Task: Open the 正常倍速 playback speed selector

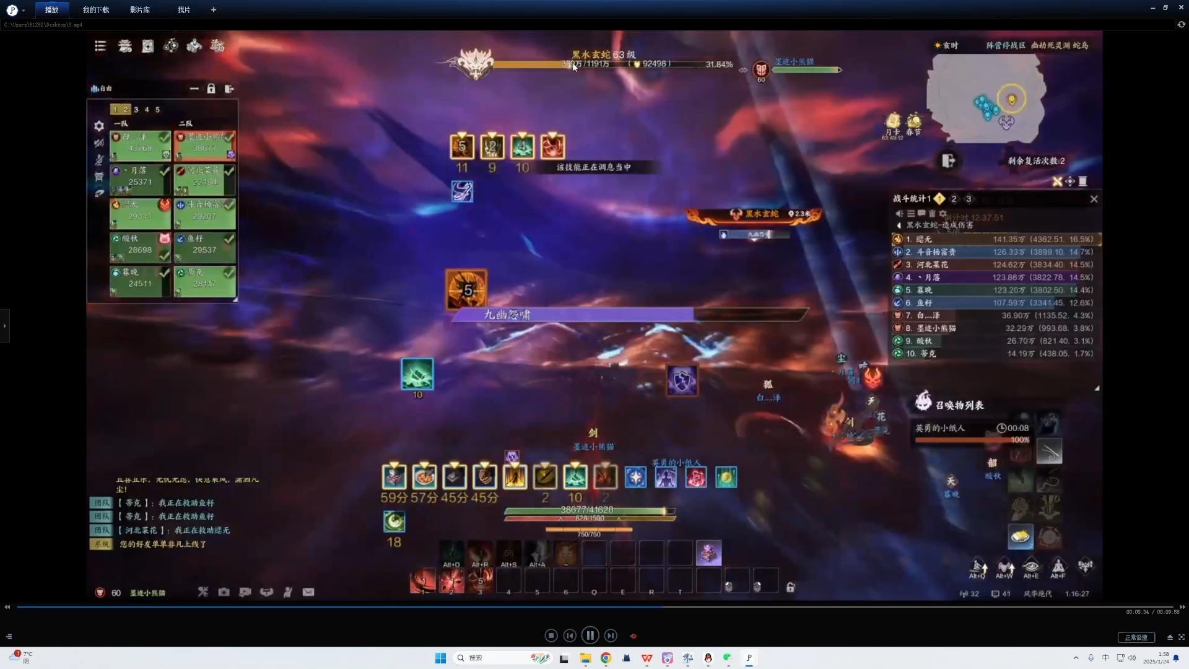Action: click(1136, 637)
